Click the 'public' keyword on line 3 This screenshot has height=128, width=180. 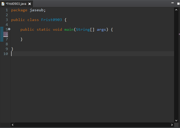click(18, 20)
